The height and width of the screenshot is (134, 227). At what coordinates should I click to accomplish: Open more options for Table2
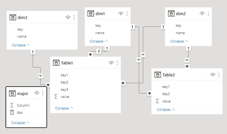(x=219, y=75)
